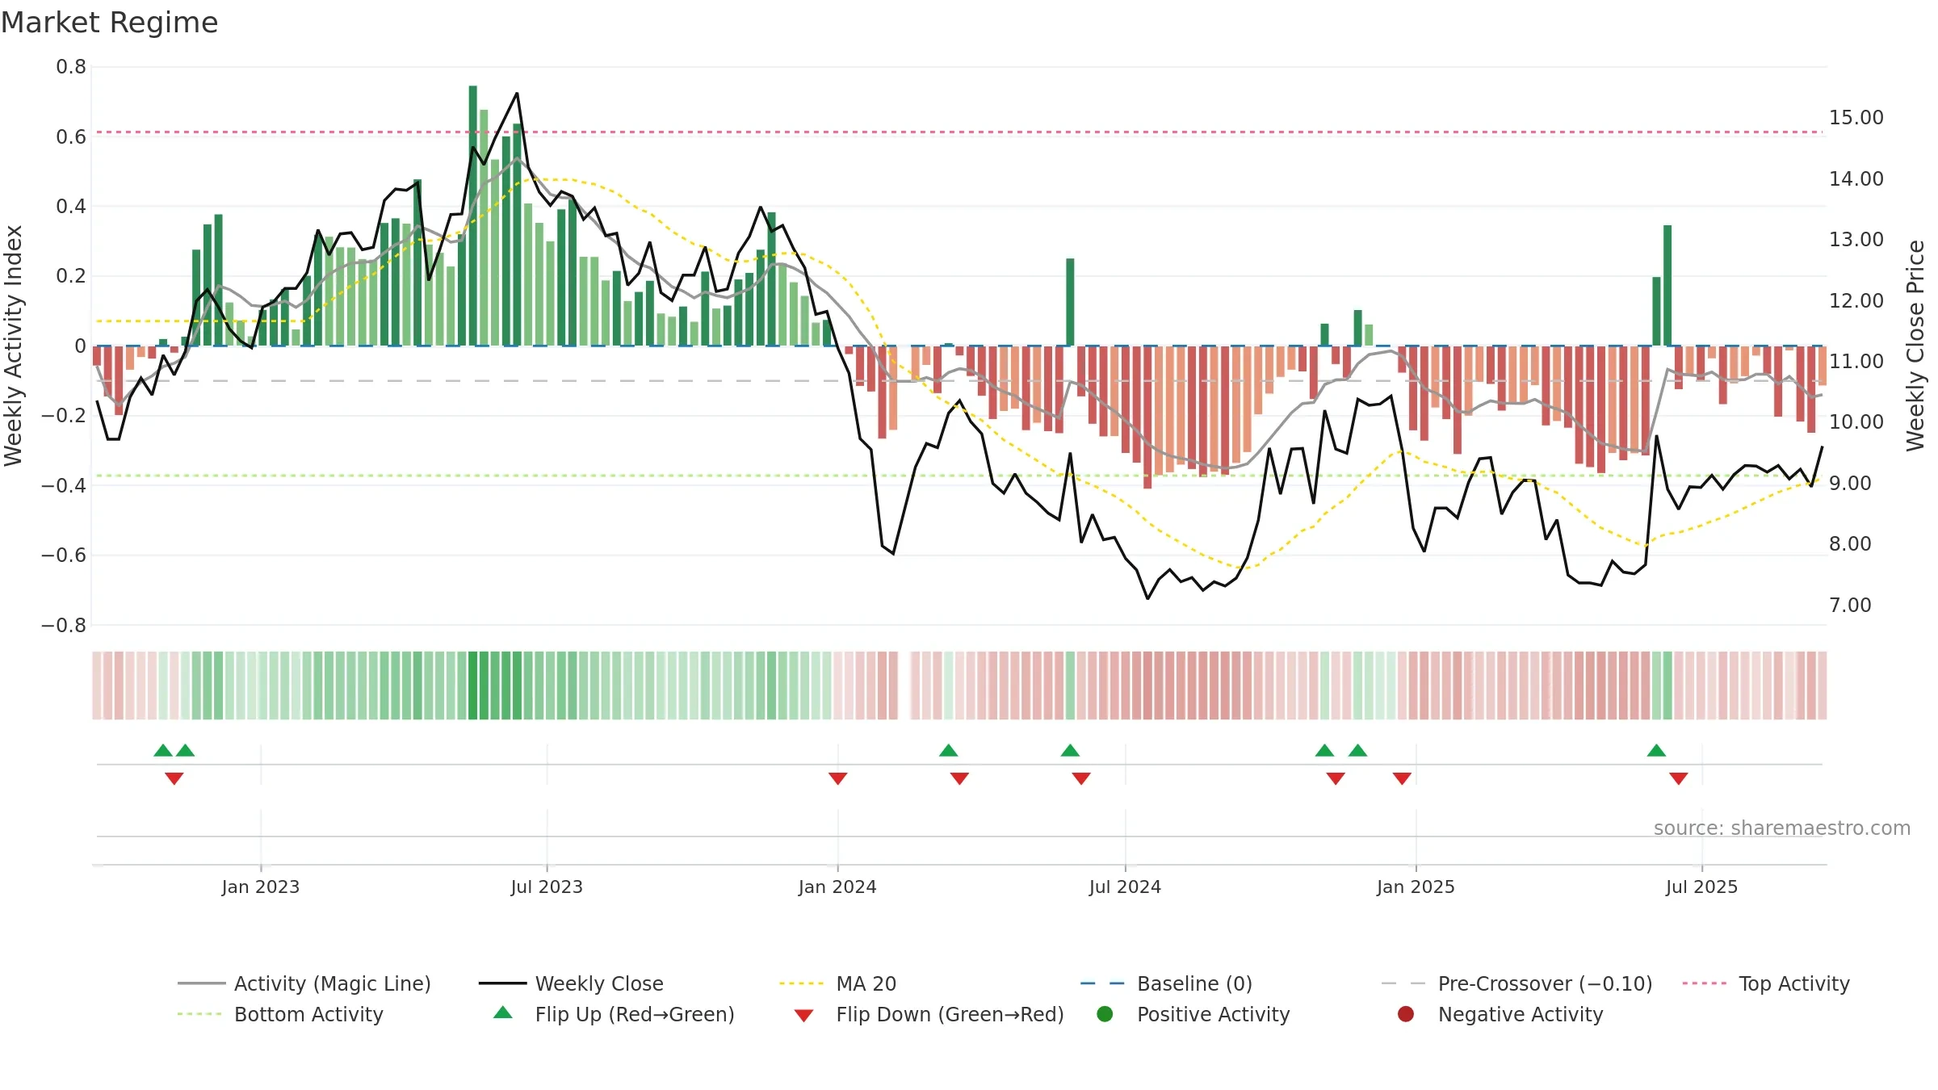
Task: Click the Weekly Activity Index axis title
Action: pos(14,346)
